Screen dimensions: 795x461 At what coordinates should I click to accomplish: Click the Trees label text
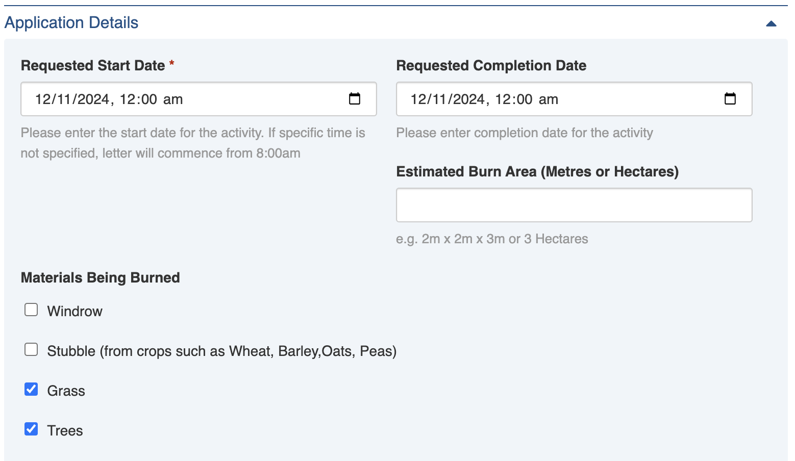click(x=65, y=431)
